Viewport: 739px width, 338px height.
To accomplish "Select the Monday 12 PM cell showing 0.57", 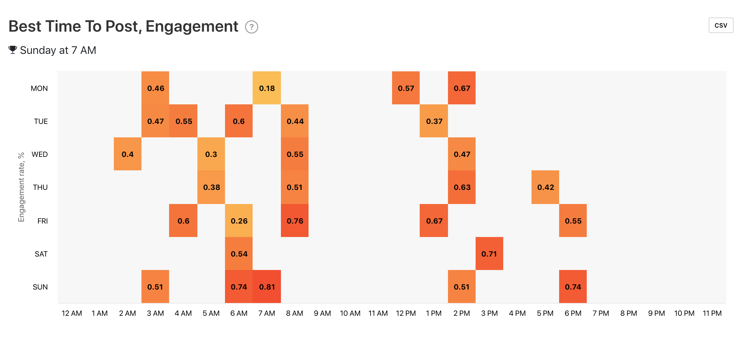I will click(x=406, y=88).
